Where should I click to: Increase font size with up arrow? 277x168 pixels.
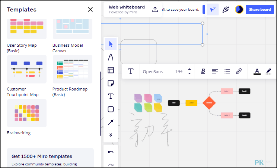coord(190,69)
